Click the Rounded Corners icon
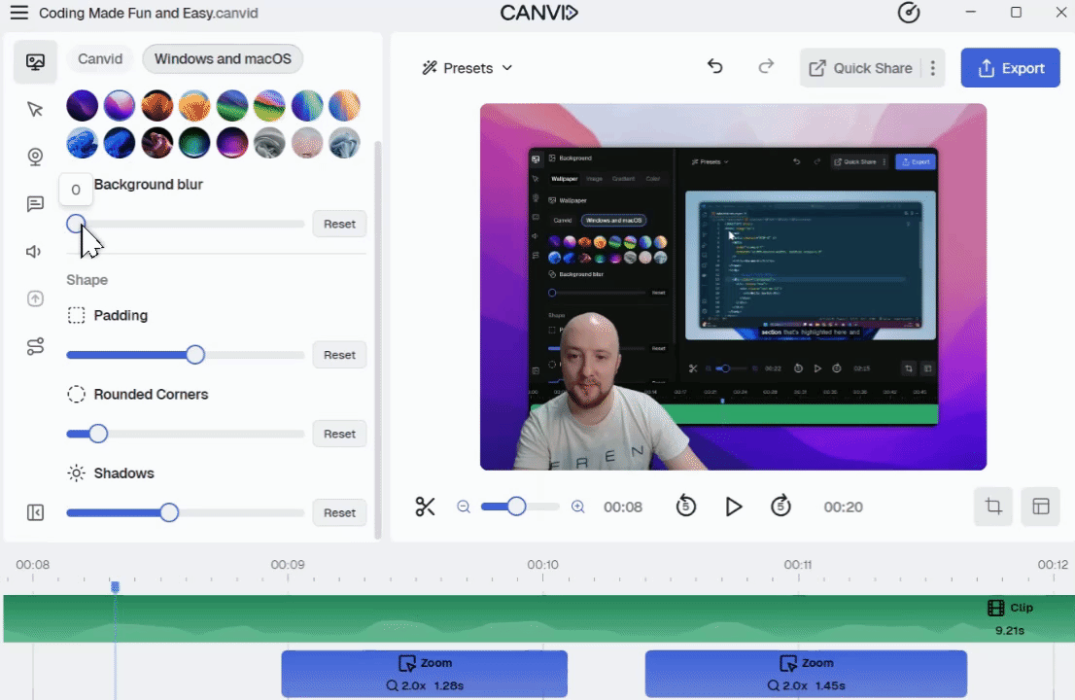Viewport: 1075px width, 700px height. (x=76, y=394)
